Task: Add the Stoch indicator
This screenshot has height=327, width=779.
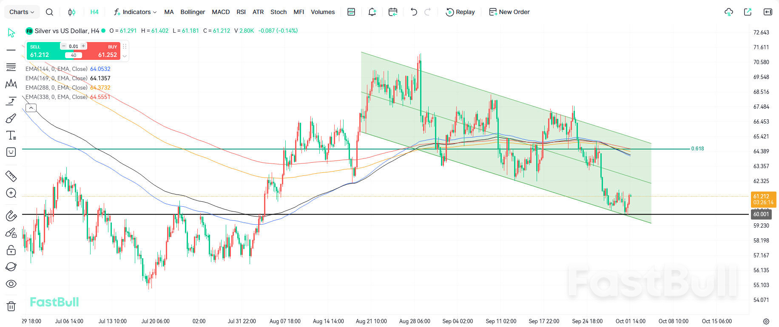Action: pos(279,12)
